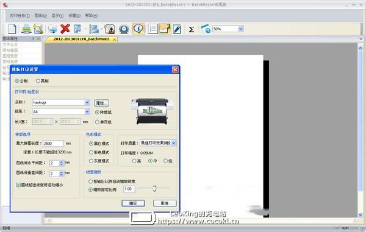Screen dimensions: 366x232
Task: Set print precision to 中
Action: pos(150,161)
